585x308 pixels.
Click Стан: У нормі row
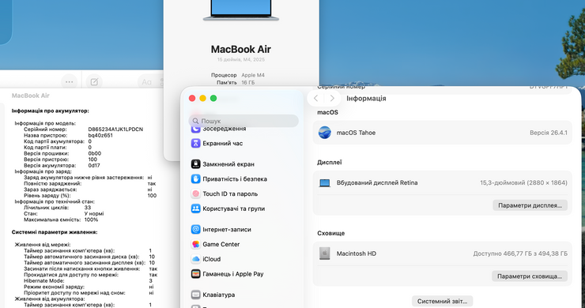(64, 214)
